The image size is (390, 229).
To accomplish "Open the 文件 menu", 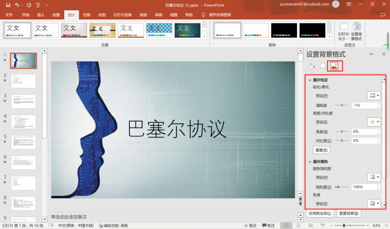I will (9, 14).
